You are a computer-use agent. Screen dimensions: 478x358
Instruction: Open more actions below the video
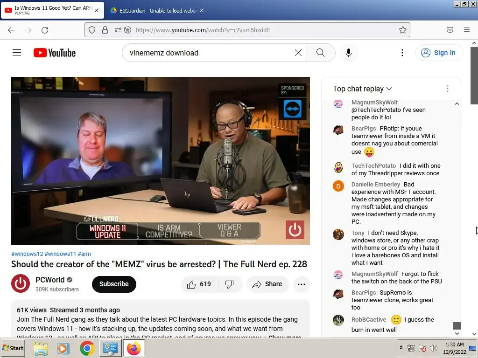pos(302,284)
